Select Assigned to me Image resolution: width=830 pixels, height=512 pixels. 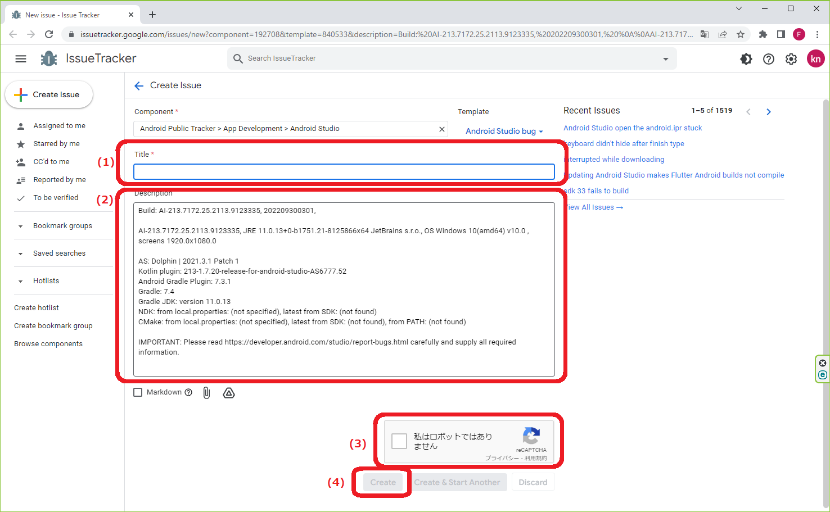click(59, 126)
